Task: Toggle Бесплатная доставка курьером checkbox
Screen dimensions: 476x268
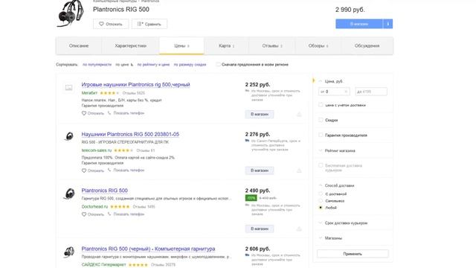Action: point(321,165)
